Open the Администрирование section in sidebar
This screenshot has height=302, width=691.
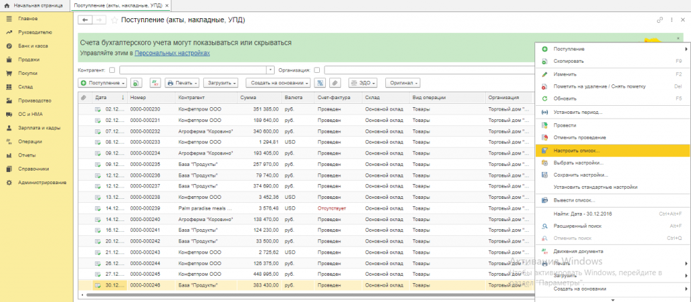pos(42,183)
